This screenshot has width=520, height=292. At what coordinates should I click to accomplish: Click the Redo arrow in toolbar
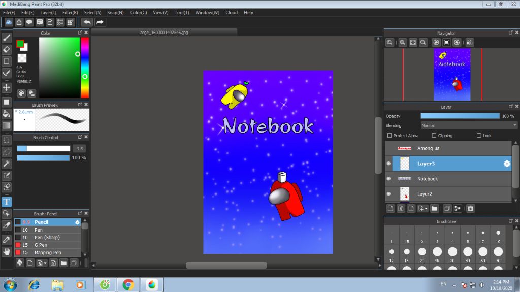[100, 22]
